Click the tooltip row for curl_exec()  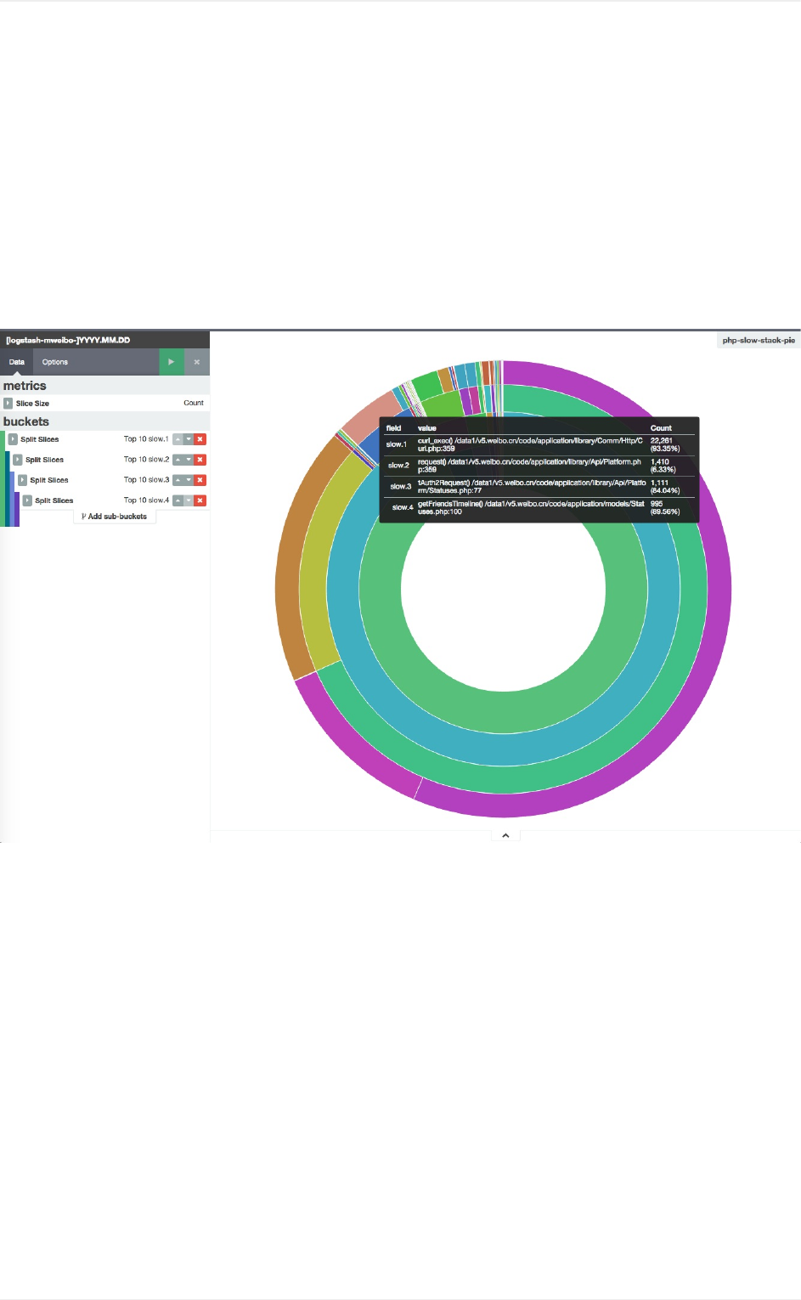click(x=539, y=444)
